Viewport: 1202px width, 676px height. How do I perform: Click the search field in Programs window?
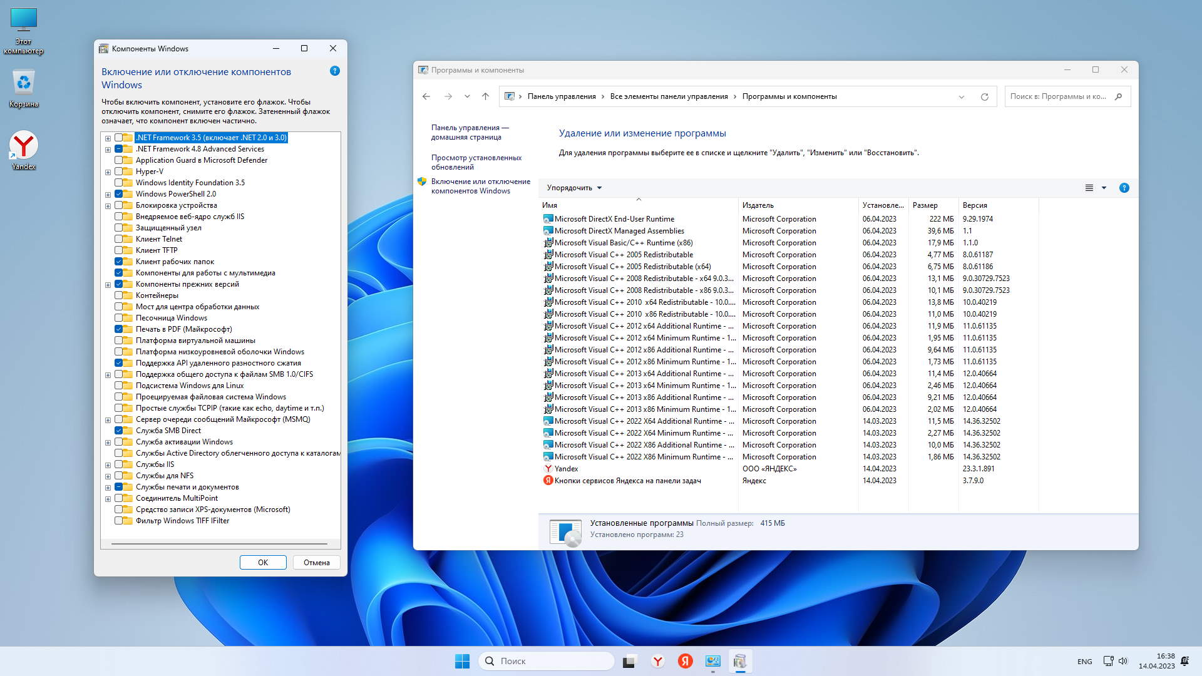pos(1058,96)
